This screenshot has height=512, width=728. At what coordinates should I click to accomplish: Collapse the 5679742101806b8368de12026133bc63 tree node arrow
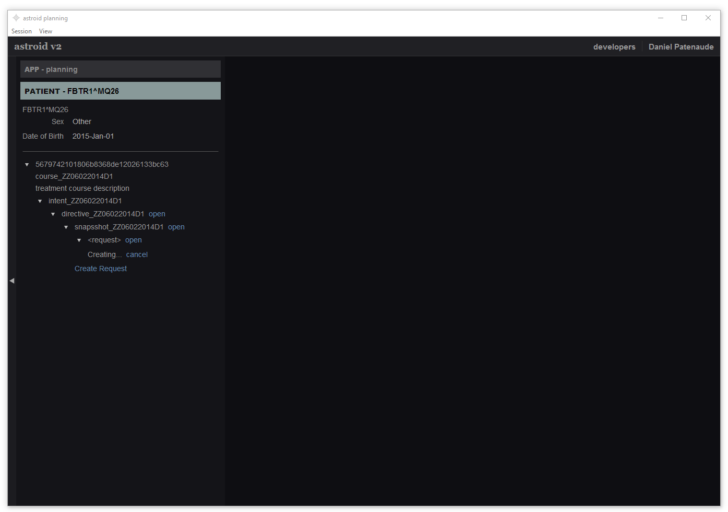[x=27, y=165]
